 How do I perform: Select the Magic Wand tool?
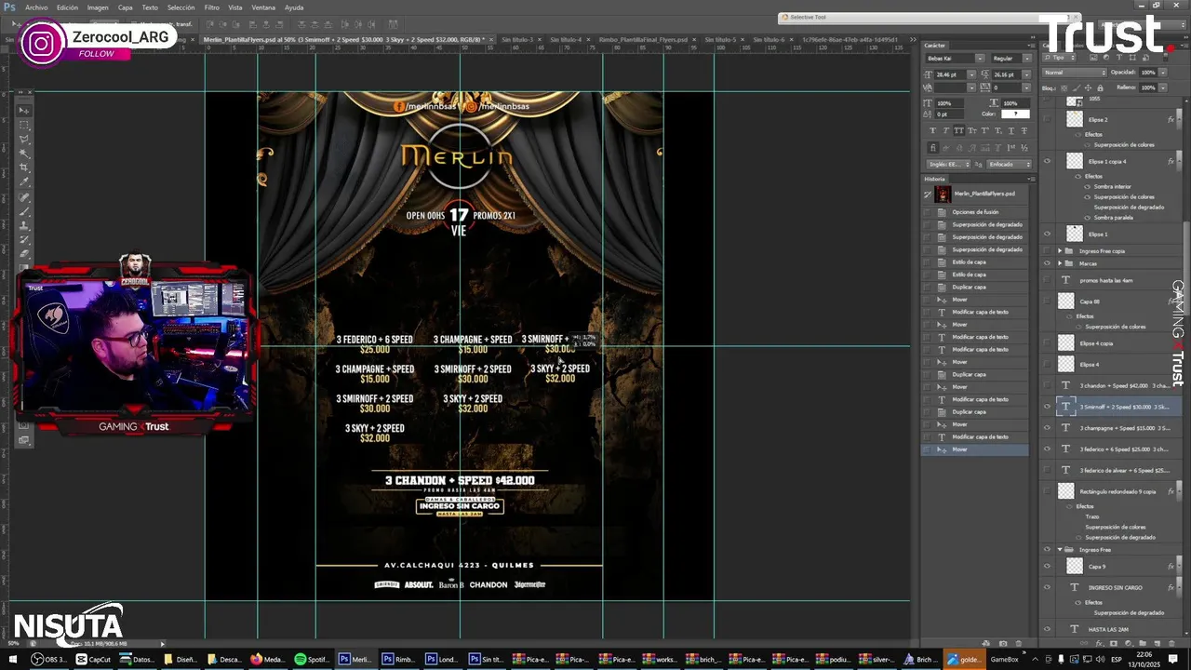click(24, 154)
